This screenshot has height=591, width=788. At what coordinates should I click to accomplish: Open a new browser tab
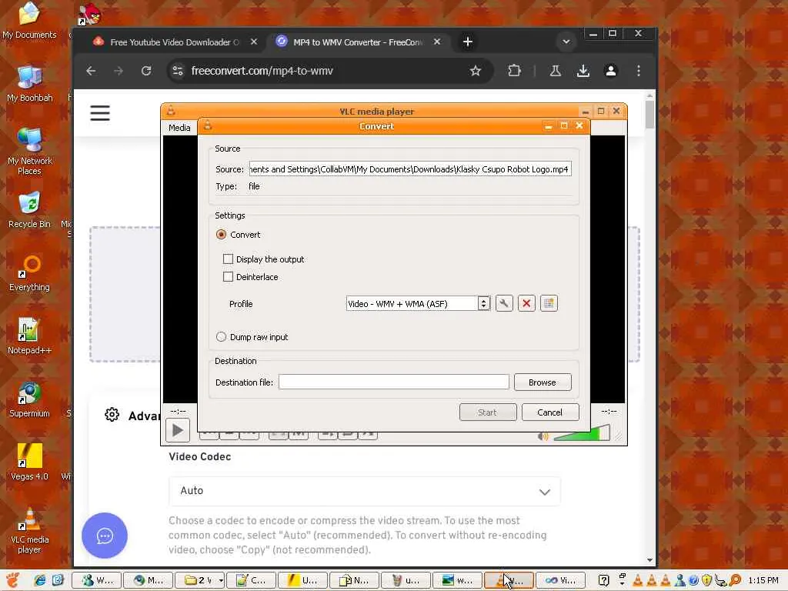pyautogui.click(x=468, y=42)
